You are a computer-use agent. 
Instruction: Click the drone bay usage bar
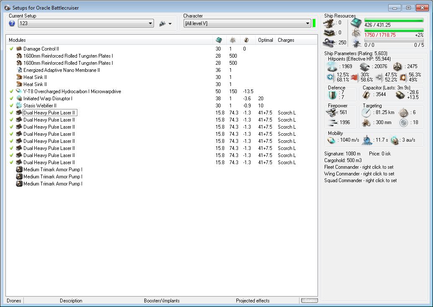pyautogui.click(x=394, y=40)
